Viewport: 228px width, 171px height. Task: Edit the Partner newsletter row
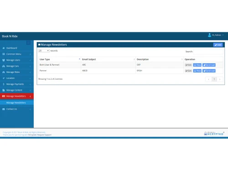point(188,71)
